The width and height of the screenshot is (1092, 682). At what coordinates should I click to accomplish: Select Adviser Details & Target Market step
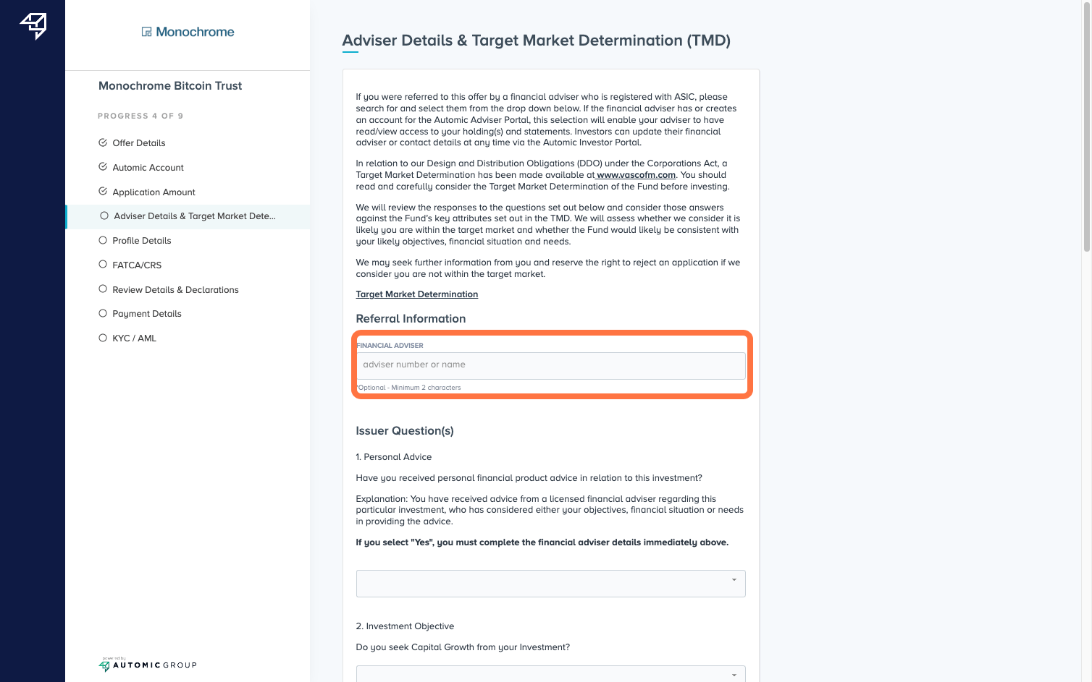coord(194,216)
